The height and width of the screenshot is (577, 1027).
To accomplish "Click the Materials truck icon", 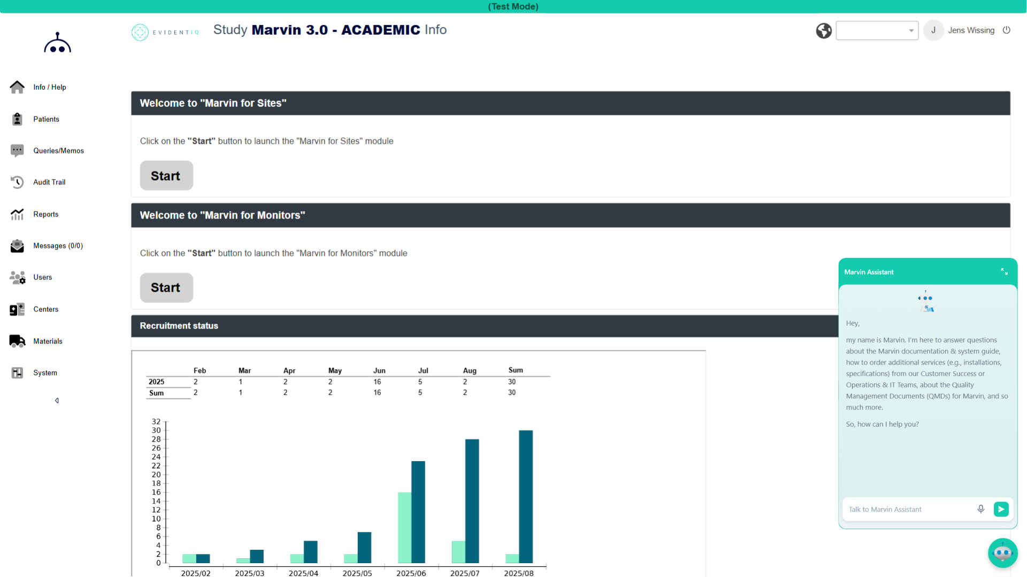I will pos(17,341).
